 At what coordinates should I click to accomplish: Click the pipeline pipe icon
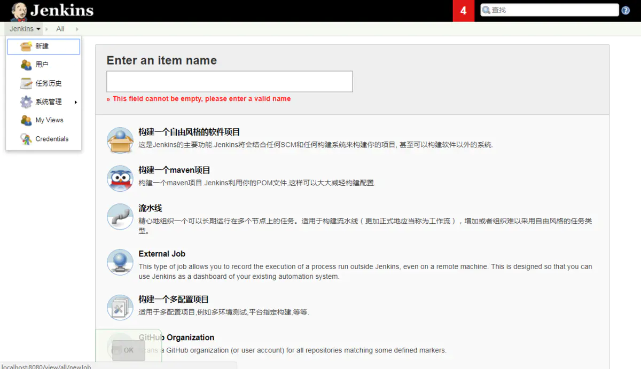120,217
